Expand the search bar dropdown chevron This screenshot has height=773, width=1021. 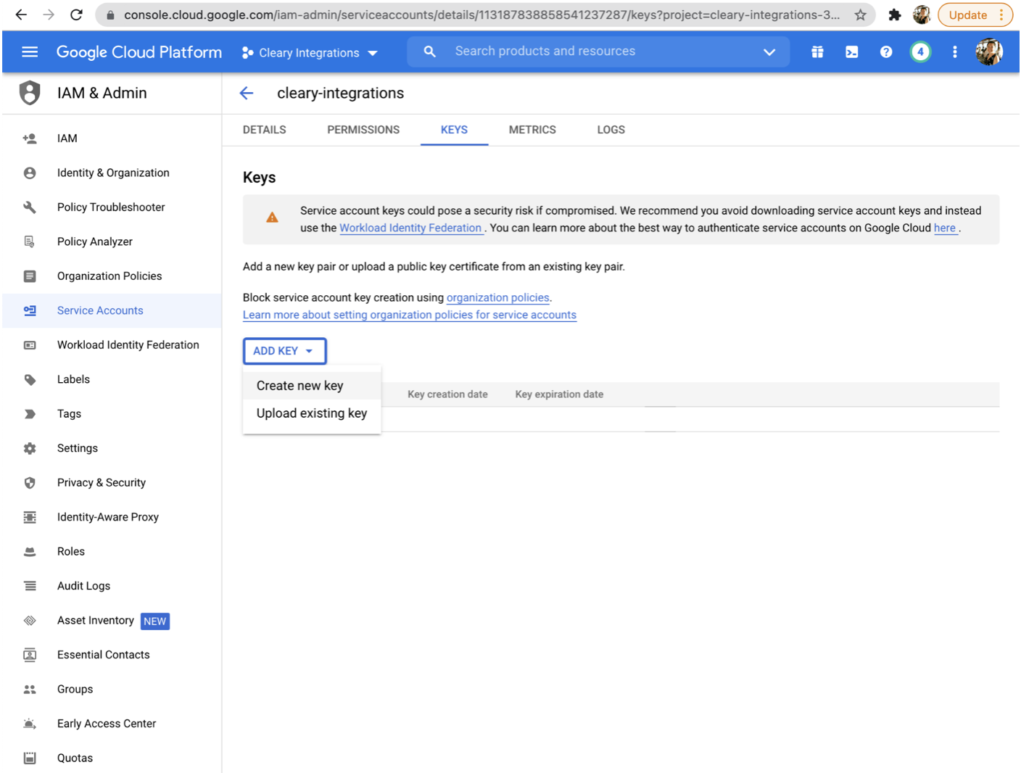coord(769,52)
